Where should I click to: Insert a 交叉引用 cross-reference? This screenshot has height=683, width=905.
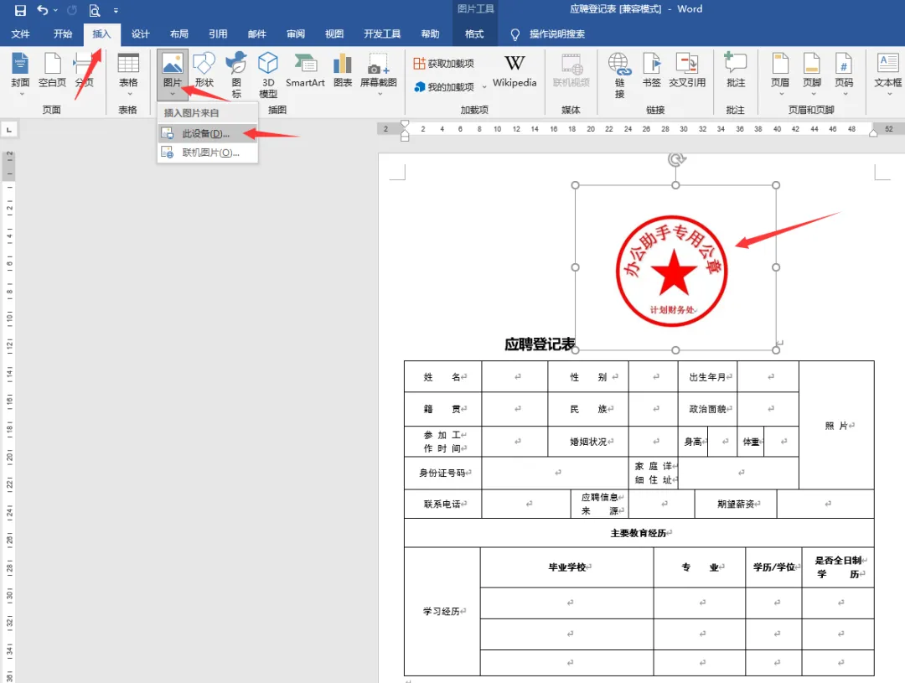[687, 70]
